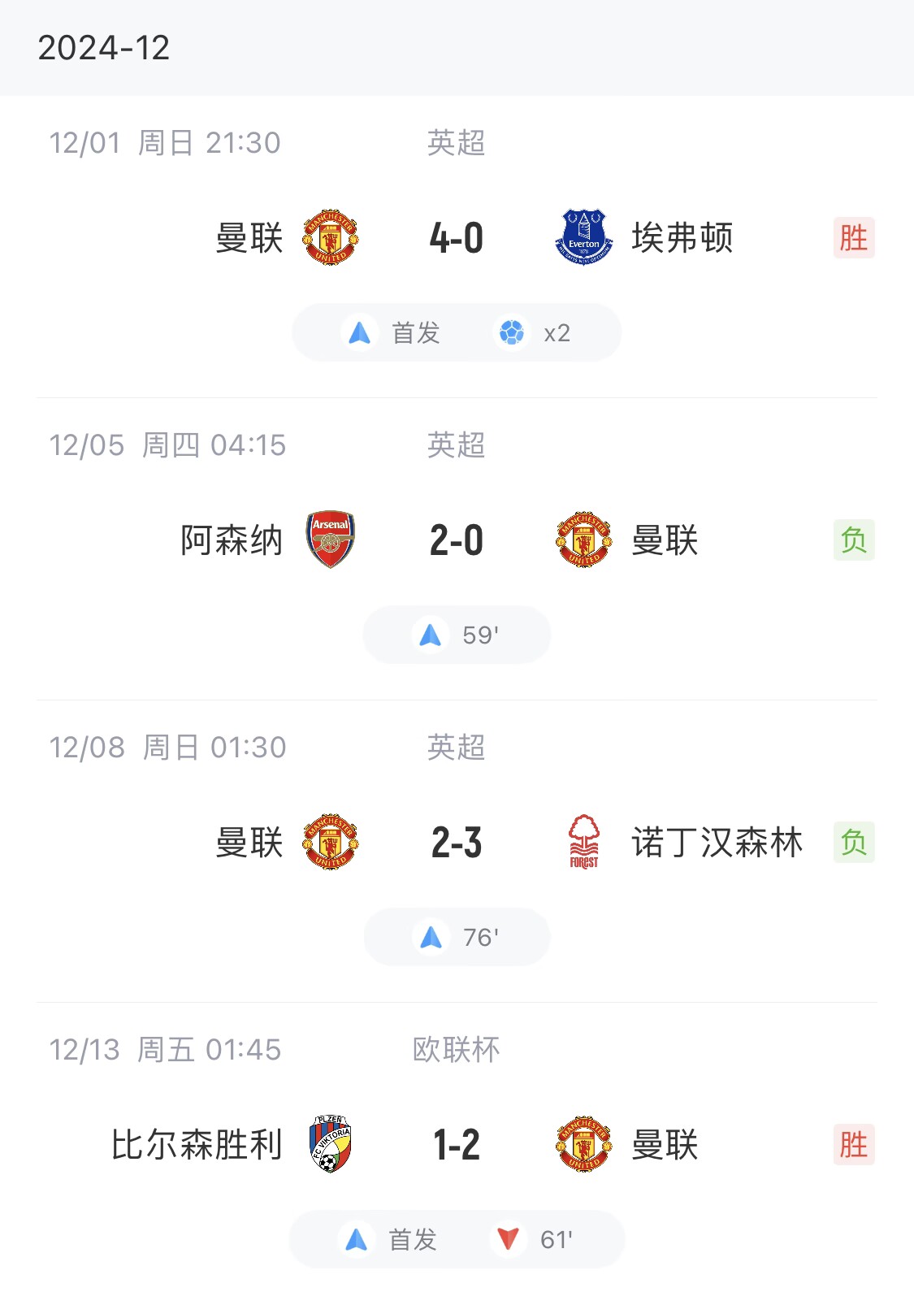Image resolution: width=914 pixels, height=1292 pixels.
Task: Open the 1-2 Plzeň match score
Action: pyautogui.click(x=457, y=1145)
